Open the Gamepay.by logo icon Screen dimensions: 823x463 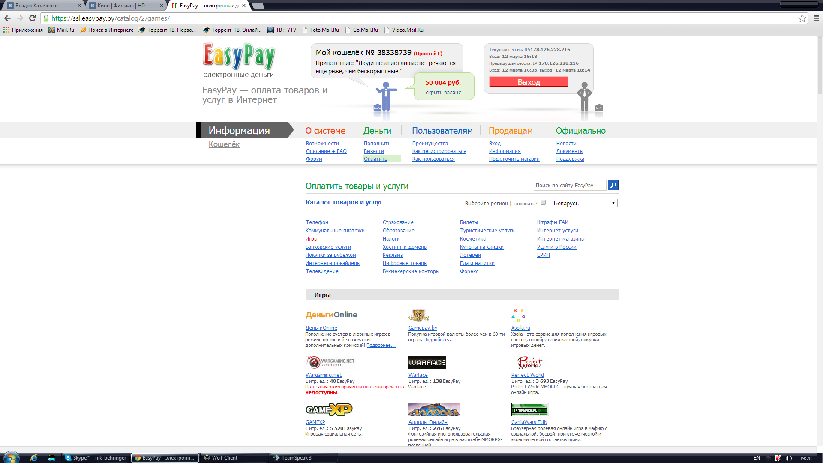418,315
